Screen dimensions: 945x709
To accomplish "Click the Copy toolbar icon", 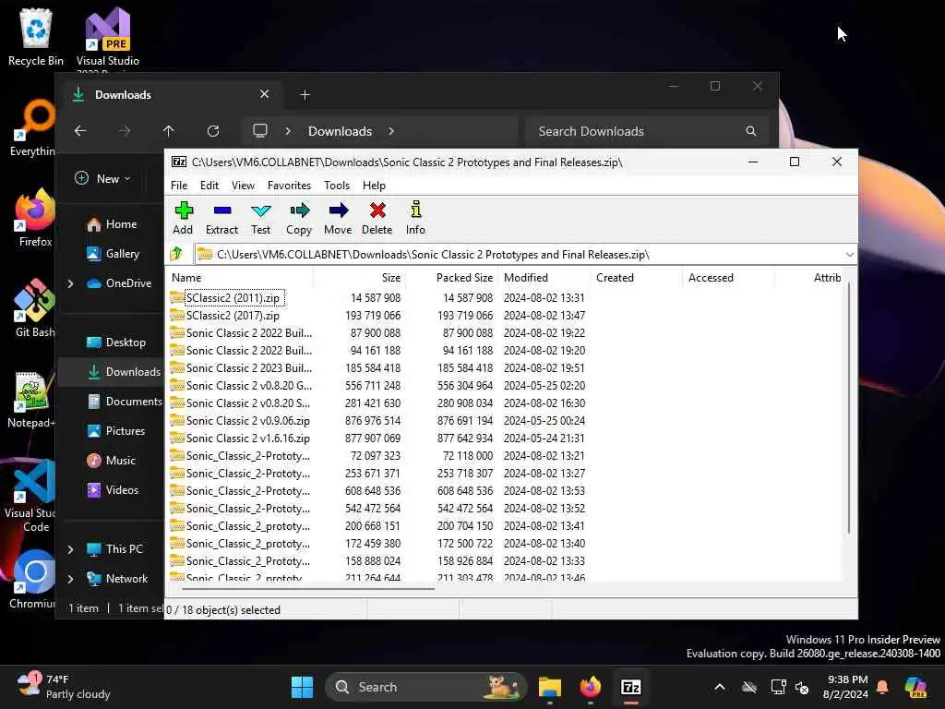I will (x=299, y=218).
